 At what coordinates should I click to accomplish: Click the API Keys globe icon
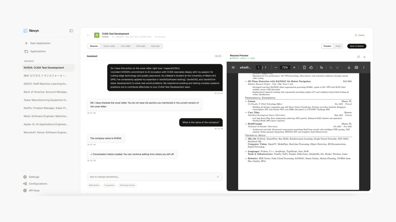click(25, 191)
